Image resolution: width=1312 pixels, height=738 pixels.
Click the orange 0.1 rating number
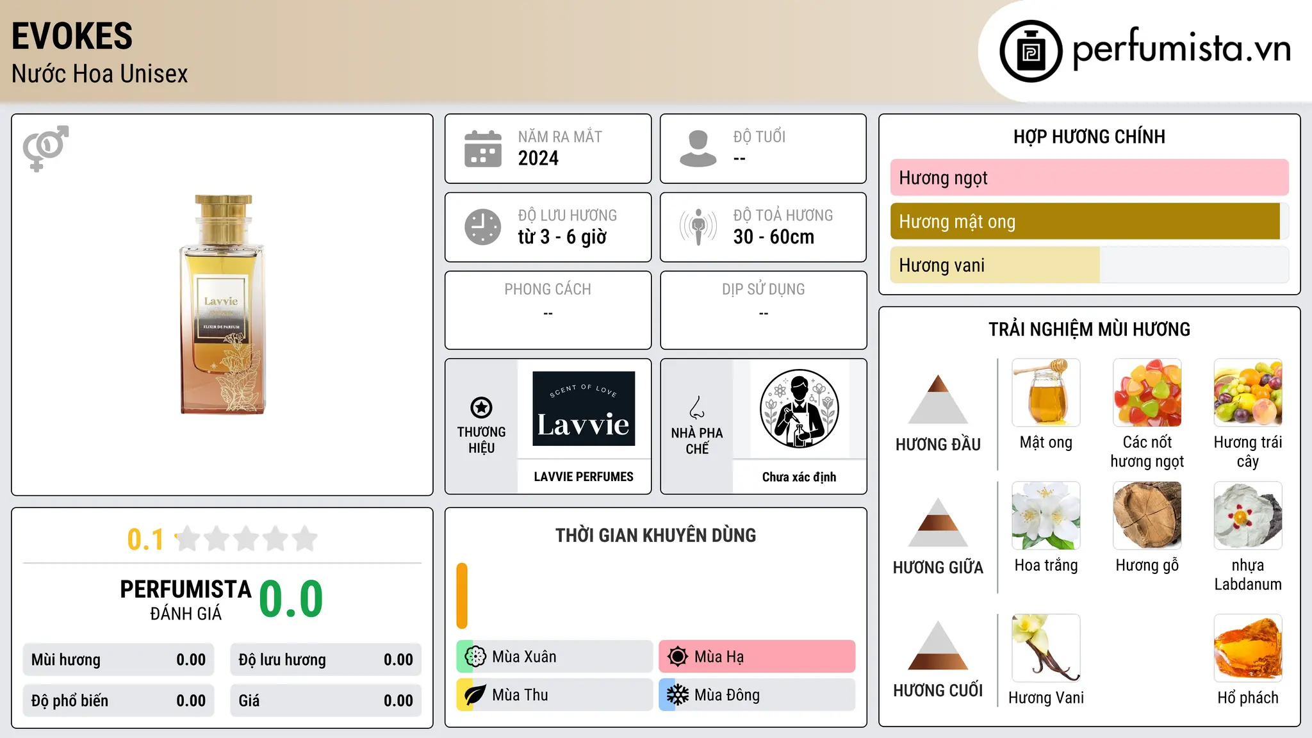[x=145, y=539]
